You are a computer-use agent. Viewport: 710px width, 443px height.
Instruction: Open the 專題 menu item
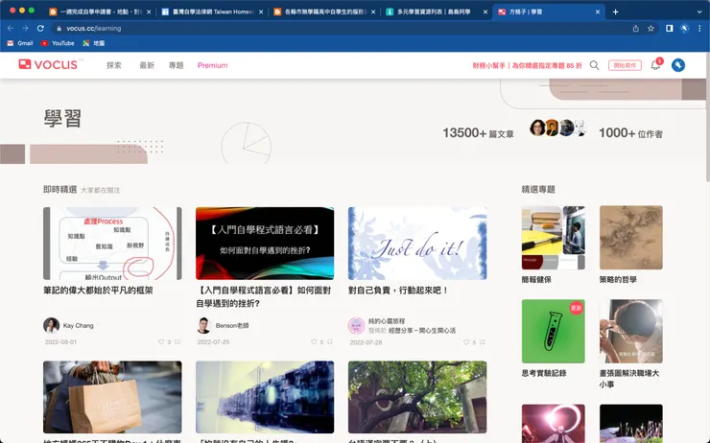pos(177,65)
